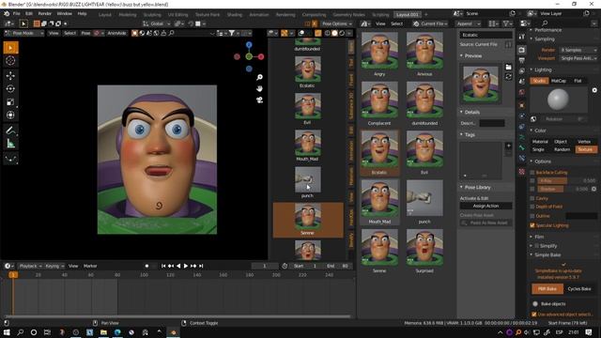This screenshot has height=338, width=601.
Task: Enable Depth of Field checkbox
Action: 532,207
